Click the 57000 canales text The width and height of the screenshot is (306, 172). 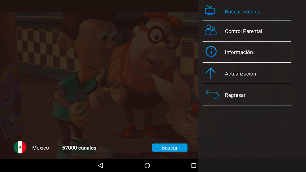click(x=79, y=148)
